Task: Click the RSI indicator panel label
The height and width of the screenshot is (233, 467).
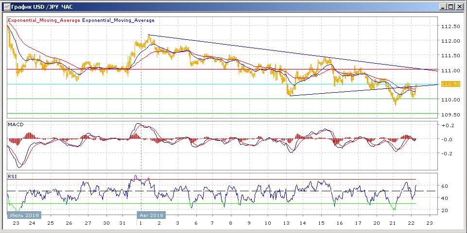Action: coord(12,177)
